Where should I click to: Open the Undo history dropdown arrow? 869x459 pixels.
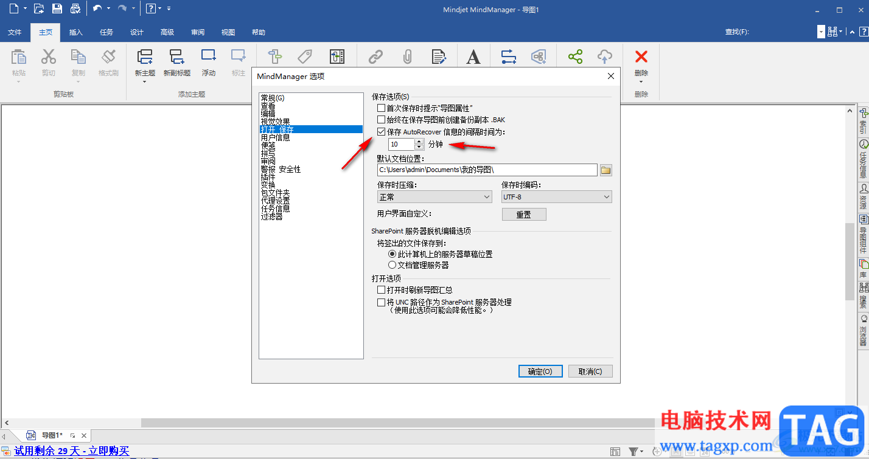(108, 9)
